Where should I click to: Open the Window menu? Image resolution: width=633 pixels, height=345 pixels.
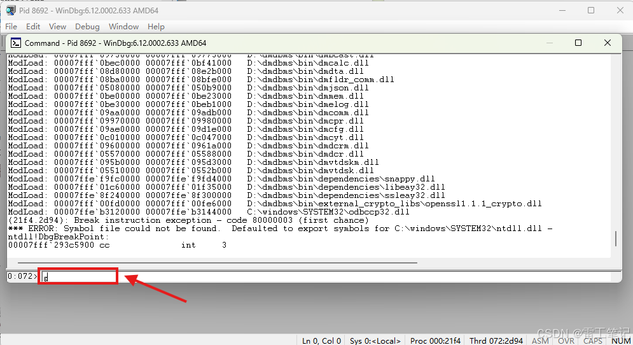pyautogui.click(x=123, y=27)
